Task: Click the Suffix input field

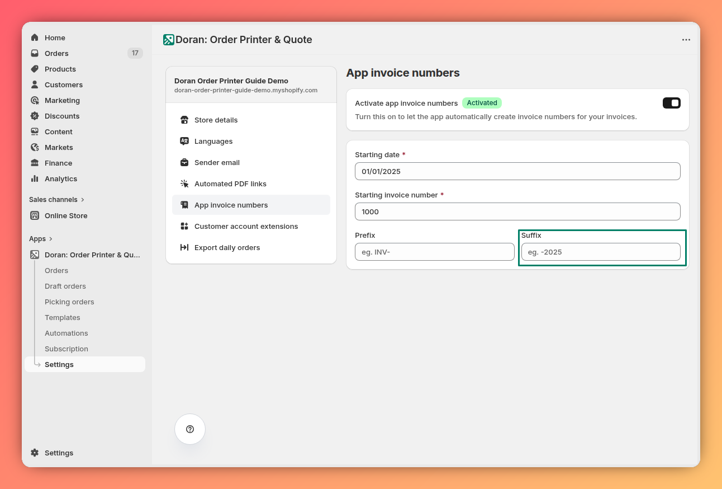Action: point(601,252)
